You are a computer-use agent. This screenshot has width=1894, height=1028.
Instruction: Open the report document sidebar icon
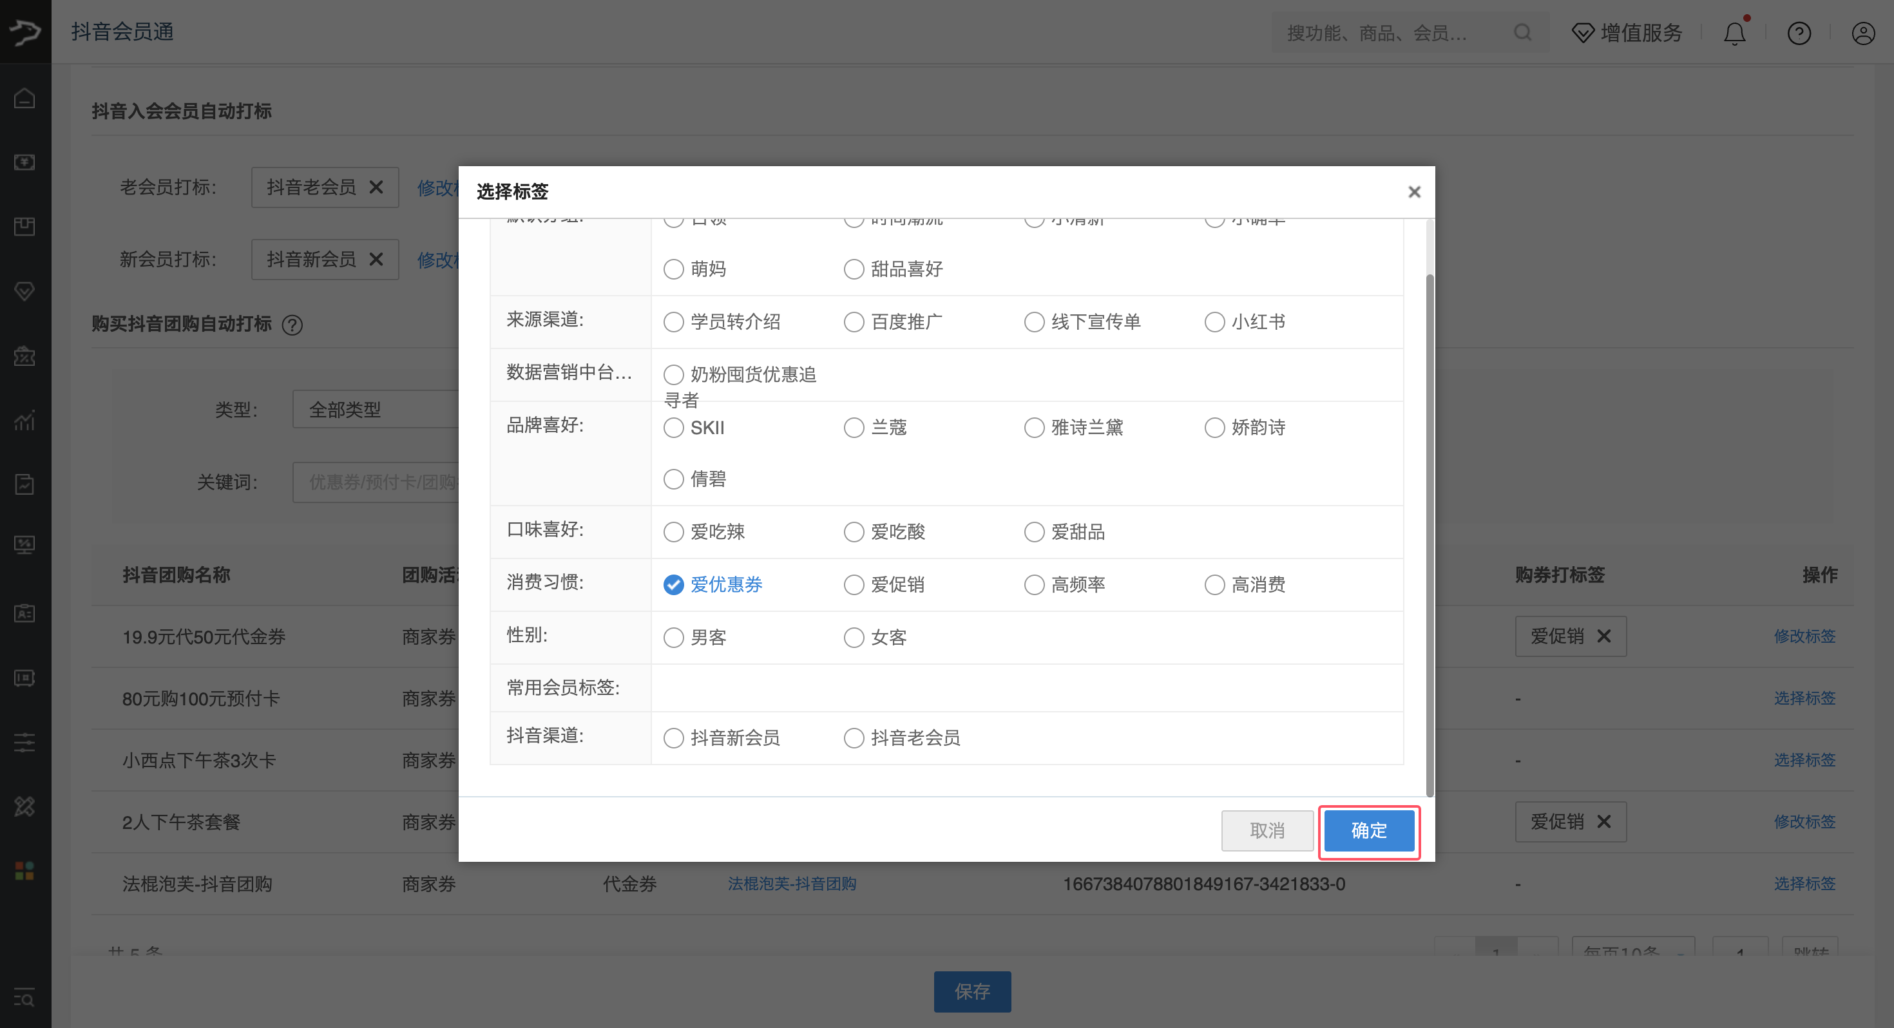click(24, 484)
